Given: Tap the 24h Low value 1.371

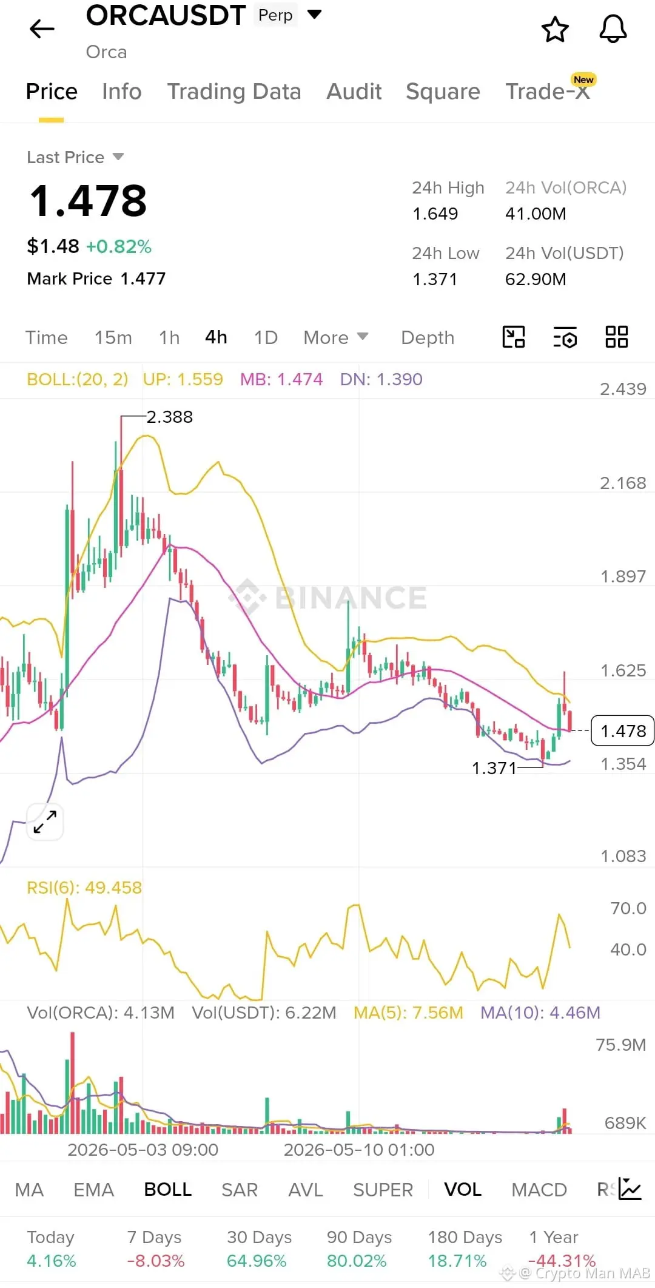Looking at the screenshot, I should point(434,279).
